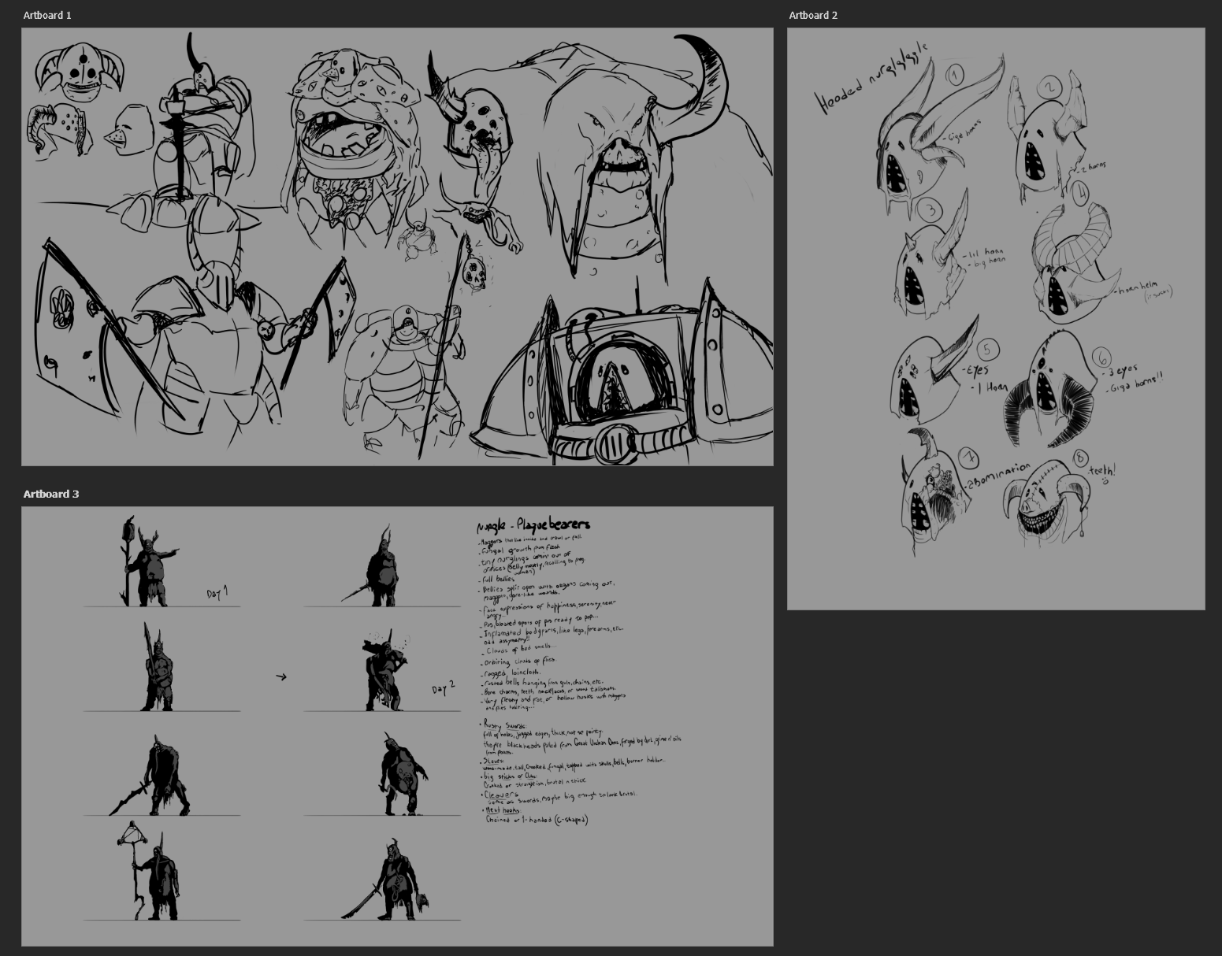Click the 'Plaguebearers' heading in Artboard 3

click(552, 524)
